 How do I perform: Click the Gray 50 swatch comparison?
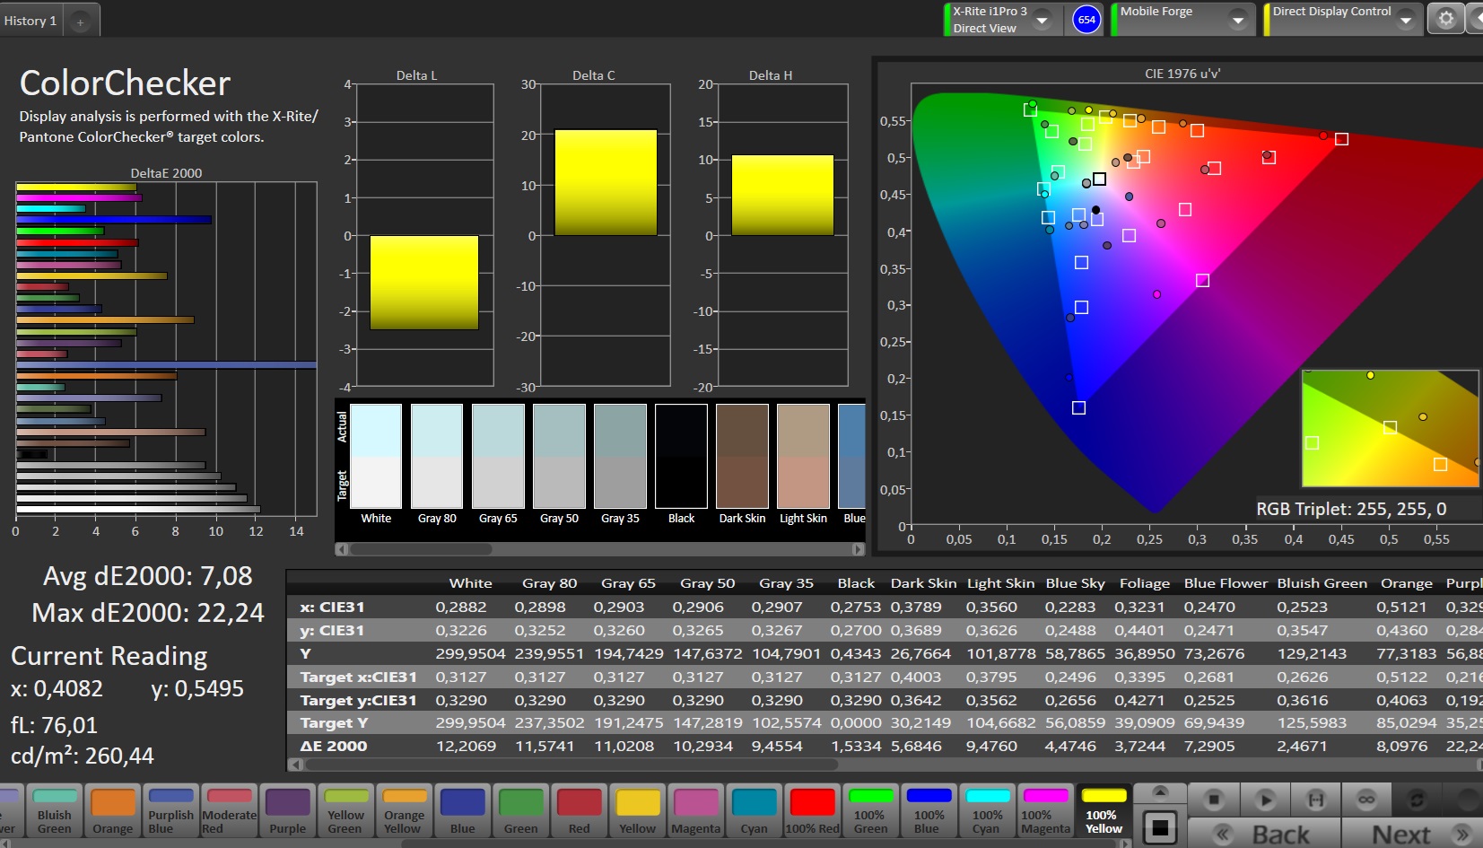(559, 456)
